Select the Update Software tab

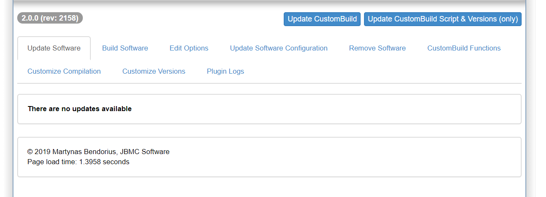coord(54,48)
